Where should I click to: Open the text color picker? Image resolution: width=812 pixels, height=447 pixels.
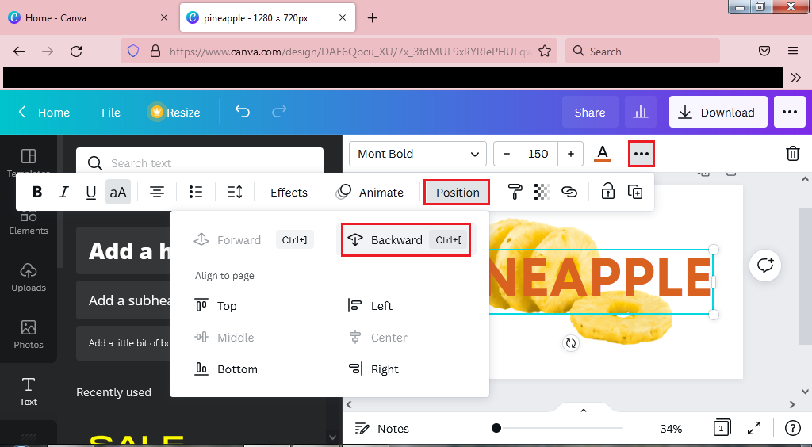coord(603,154)
